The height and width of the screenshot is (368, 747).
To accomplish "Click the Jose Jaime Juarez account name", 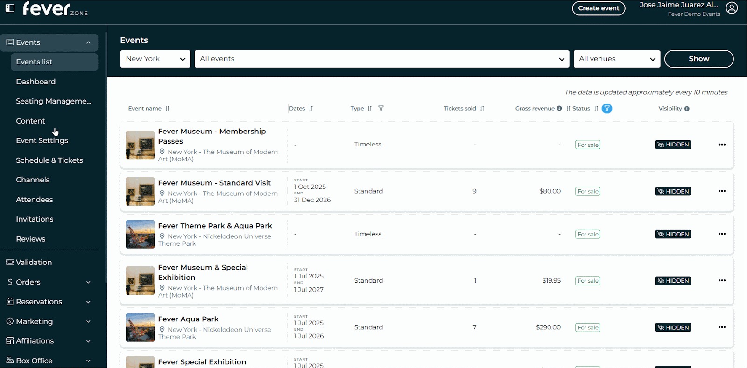I will click(679, 5).
